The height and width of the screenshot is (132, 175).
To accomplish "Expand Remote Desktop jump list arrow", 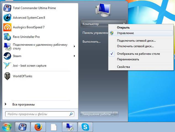I will pyautogui.click(x=75, y=46).
